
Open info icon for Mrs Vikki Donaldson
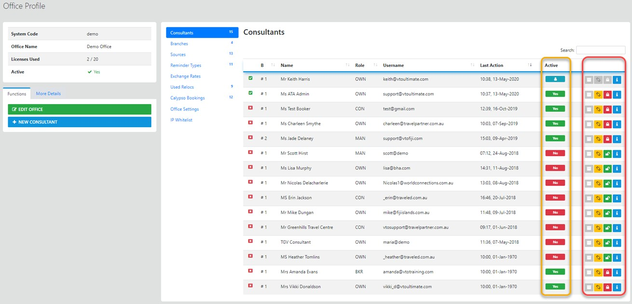(x=617, y=287)
